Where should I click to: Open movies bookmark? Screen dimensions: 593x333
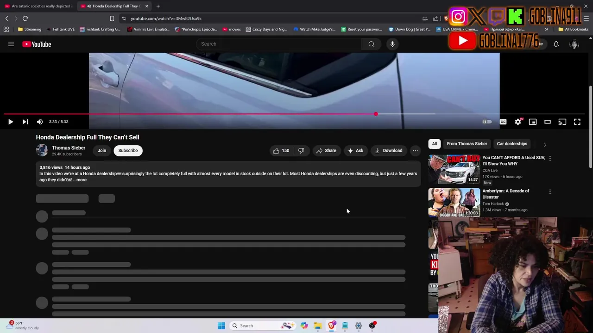(x=232, y=29)
